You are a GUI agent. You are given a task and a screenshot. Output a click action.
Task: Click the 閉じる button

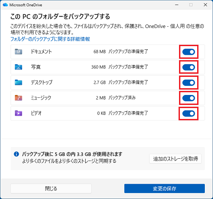click(51, 189)
